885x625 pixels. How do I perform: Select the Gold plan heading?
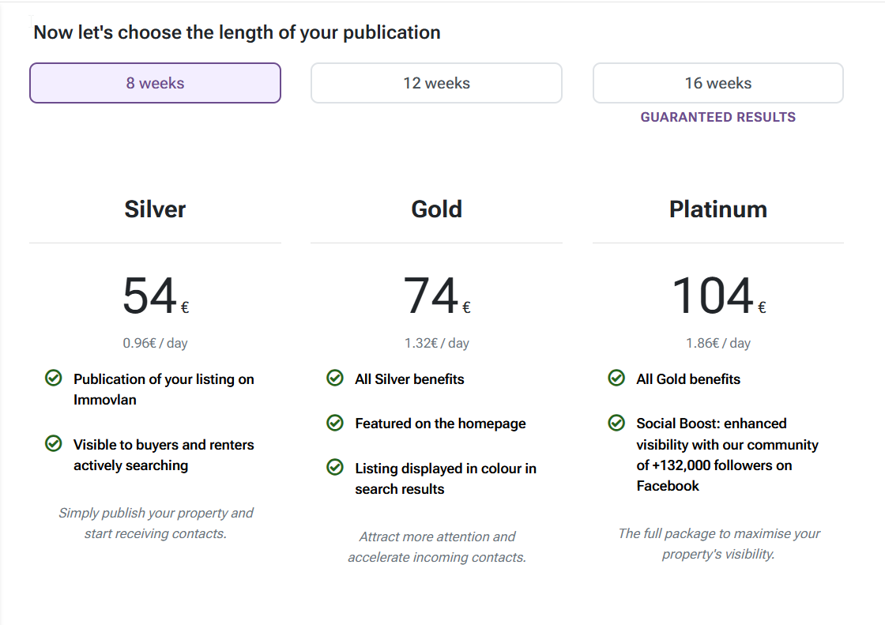(436, 209)
